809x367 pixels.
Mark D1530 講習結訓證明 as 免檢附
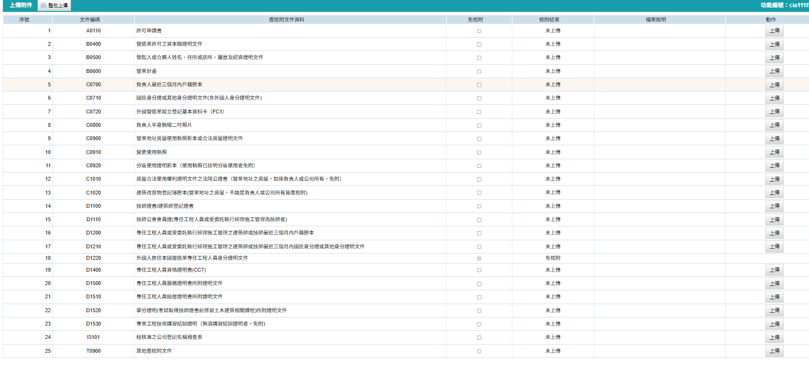coord(479,324)
